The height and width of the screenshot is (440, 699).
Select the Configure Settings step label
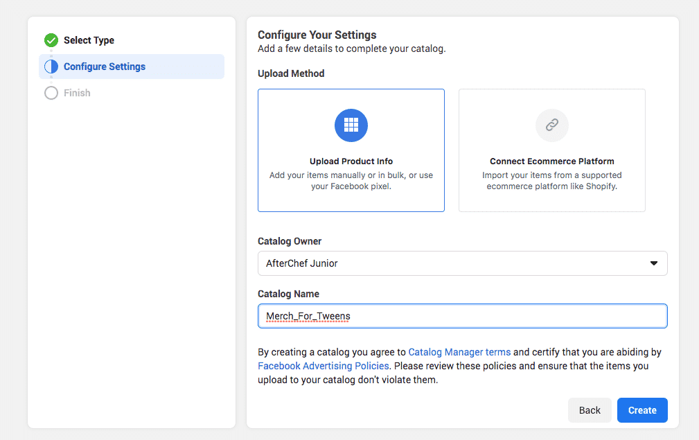[105, 67]
